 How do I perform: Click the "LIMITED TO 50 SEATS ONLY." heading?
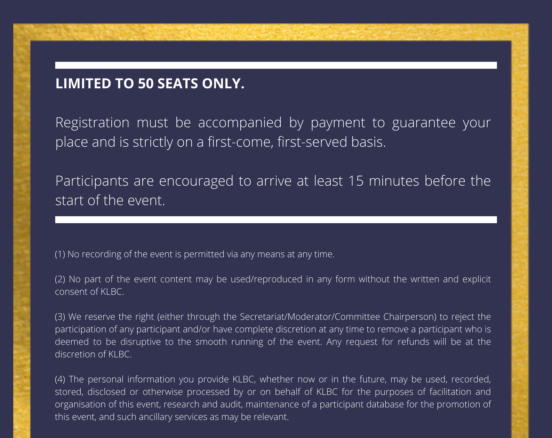click(150, 83)
